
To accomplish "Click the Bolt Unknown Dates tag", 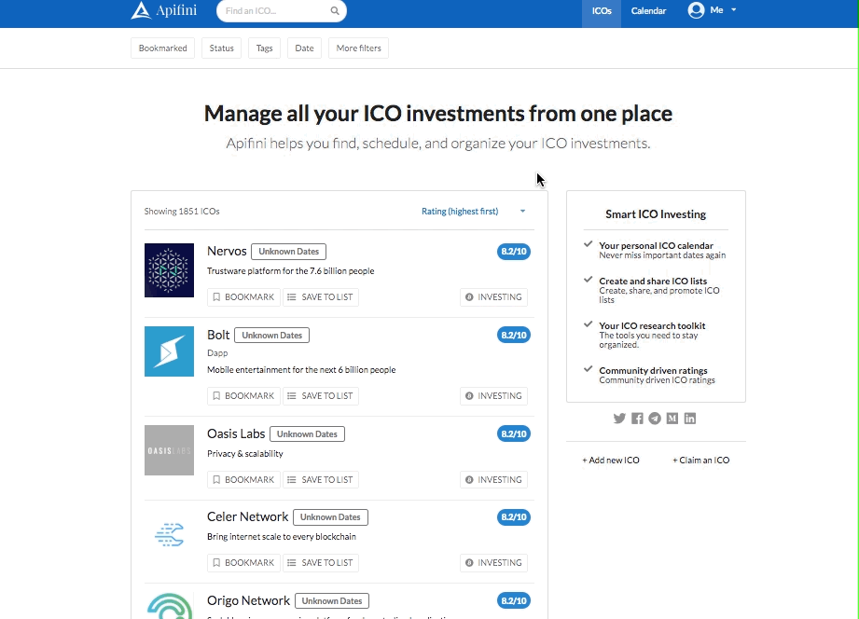I will tap(271, 336).
